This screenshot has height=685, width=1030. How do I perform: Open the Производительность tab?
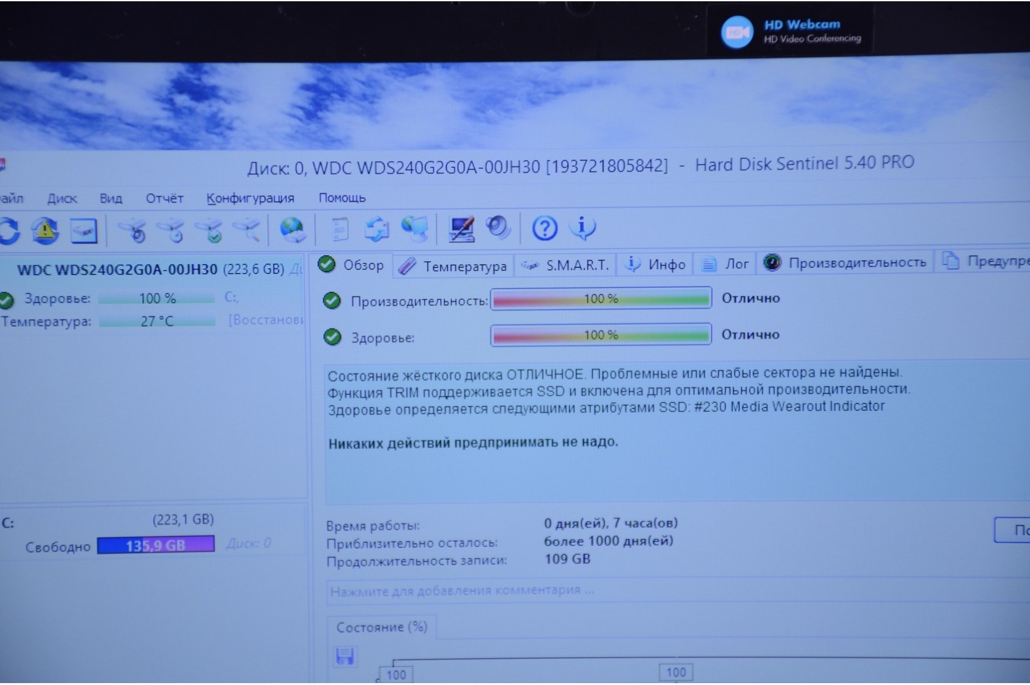point(845,263)
